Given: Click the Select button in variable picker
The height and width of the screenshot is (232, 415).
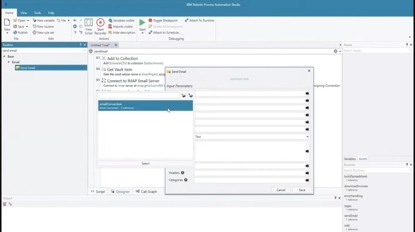Looking at the screenshot, I should click(146, 163).
